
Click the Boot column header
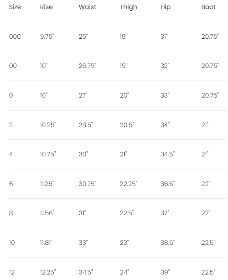(x=208, y=7)
